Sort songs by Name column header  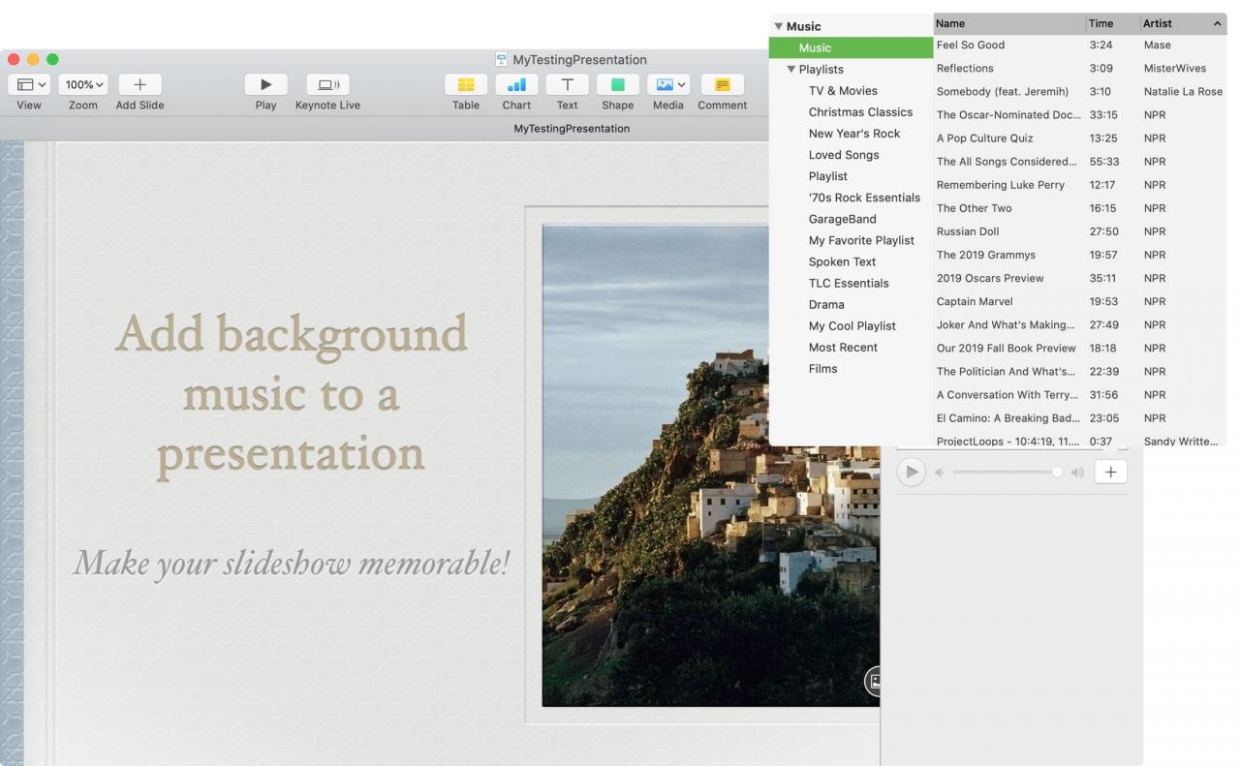click(x=1009, y=23)
